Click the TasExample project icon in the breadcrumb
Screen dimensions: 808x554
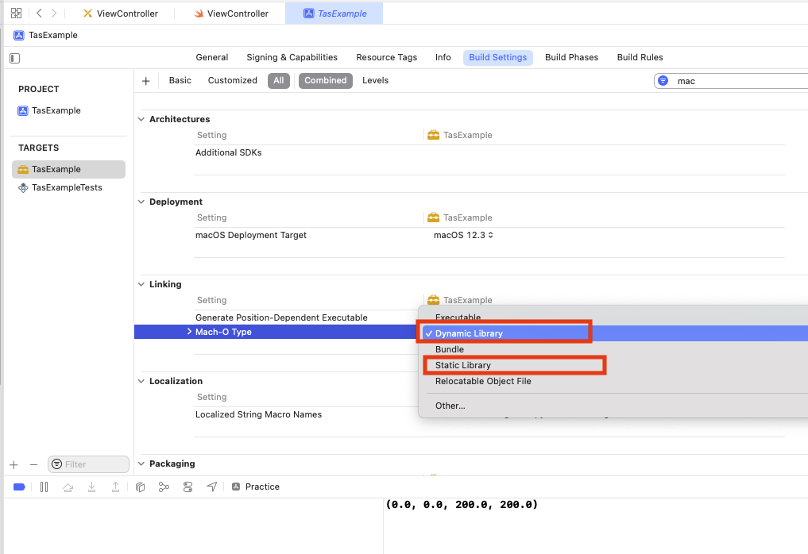click(x=19, y=36)
